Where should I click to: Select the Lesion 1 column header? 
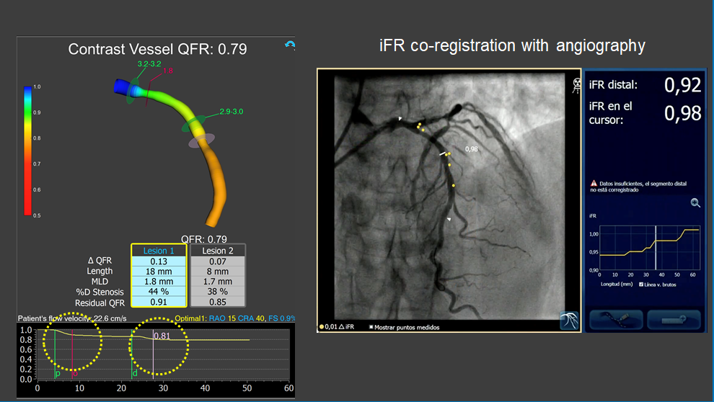[x=159, y=250]
